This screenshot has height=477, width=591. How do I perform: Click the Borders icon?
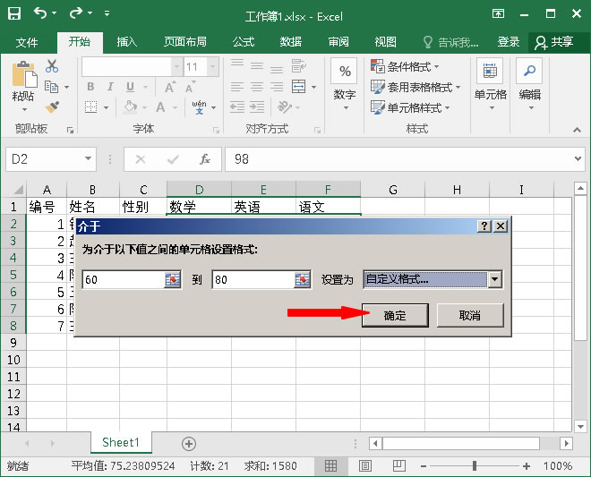[90, 107]
